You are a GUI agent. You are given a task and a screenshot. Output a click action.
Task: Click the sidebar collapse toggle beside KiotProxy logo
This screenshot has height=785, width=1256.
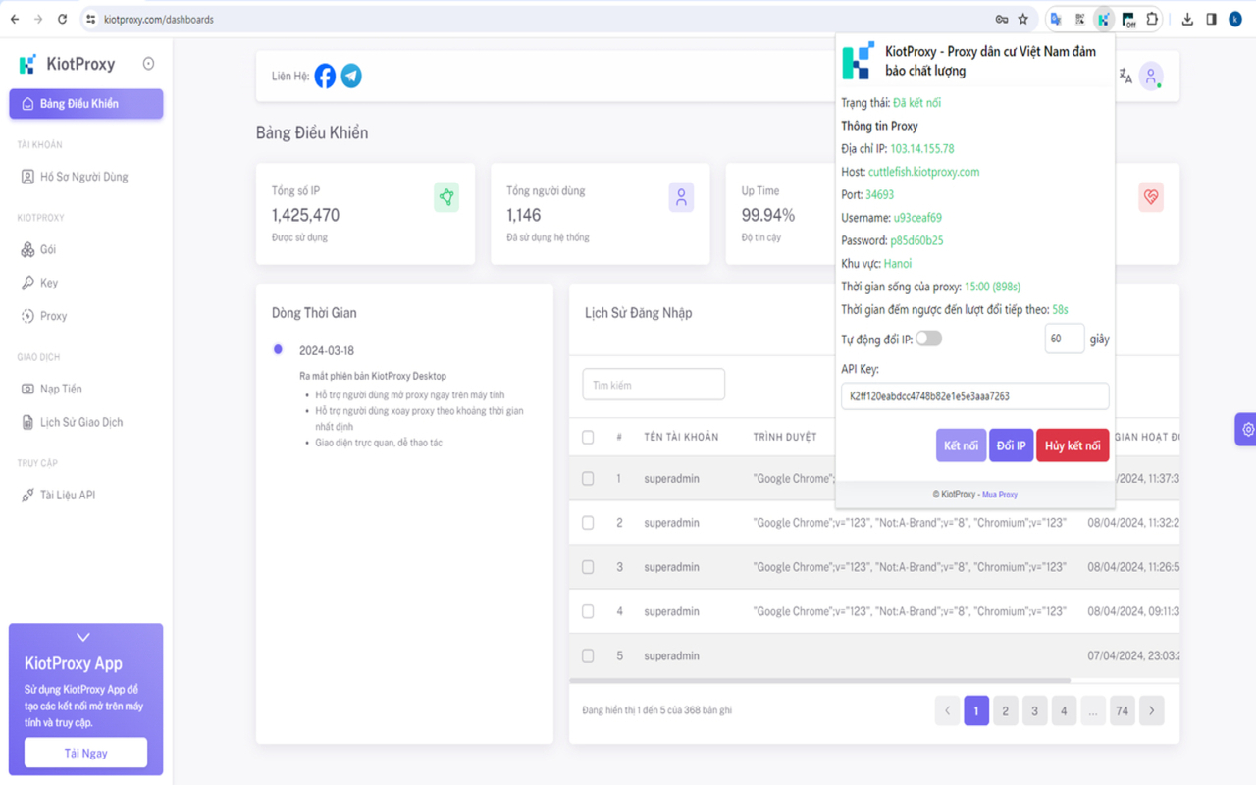(x=147, y=63)
